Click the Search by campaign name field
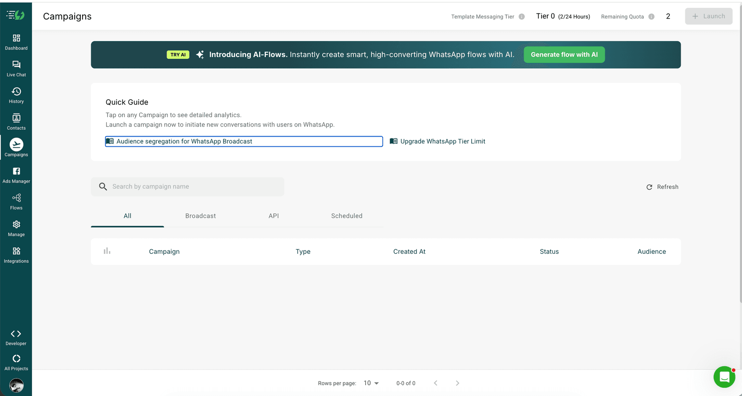 188,187
